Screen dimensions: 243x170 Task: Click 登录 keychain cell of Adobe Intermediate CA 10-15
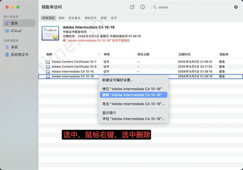point(222,71)
